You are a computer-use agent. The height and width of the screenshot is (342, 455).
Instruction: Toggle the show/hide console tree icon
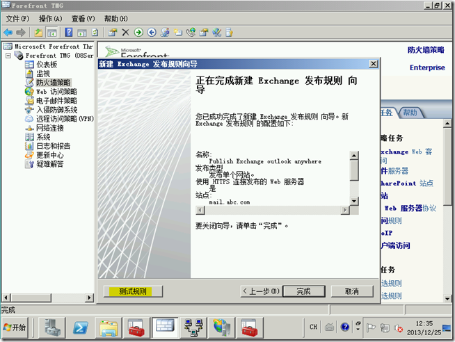click(52, 33)
